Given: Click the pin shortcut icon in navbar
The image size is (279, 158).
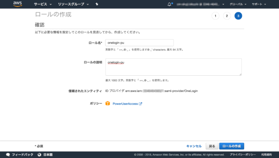Looking at the screenshot, I should click(x=97, y=4).
